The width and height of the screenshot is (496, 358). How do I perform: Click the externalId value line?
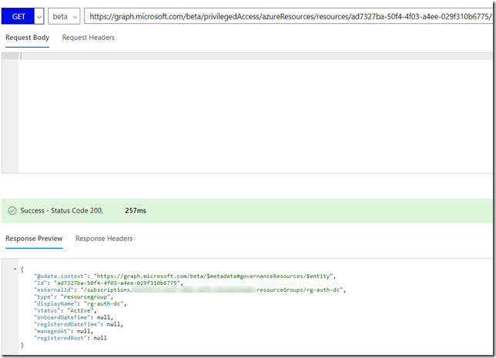pyautogui.click(x=189, y=290)
